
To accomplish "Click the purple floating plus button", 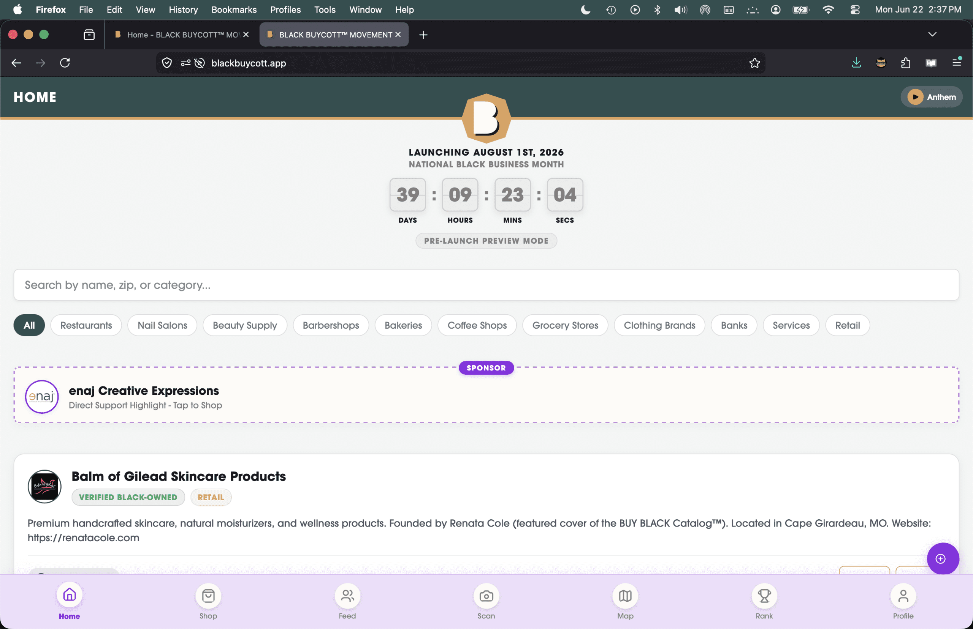I will click(943, 559).
